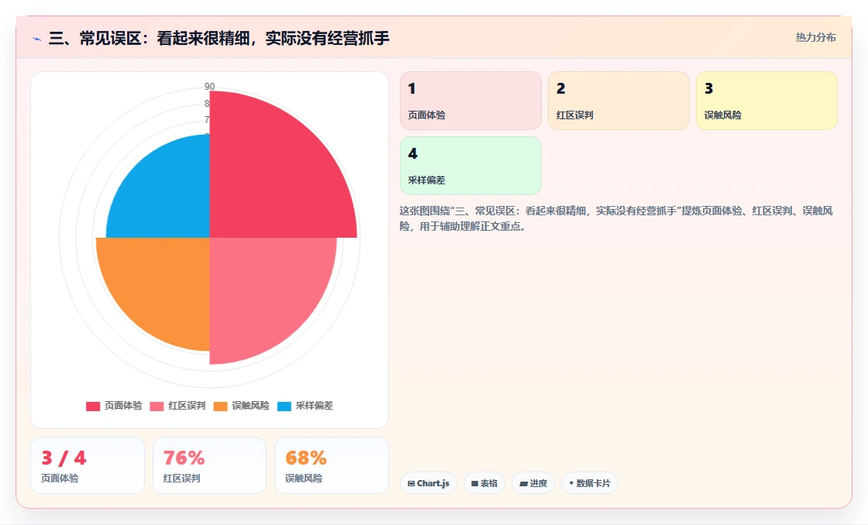The image size is (868, 525).
Task: Click the axis label 90 on chart
Action: [x=209, y=86]
